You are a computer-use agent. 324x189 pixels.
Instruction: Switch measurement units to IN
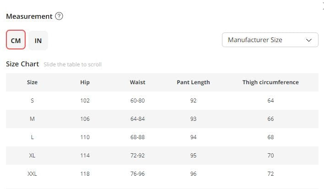point(38,40)
